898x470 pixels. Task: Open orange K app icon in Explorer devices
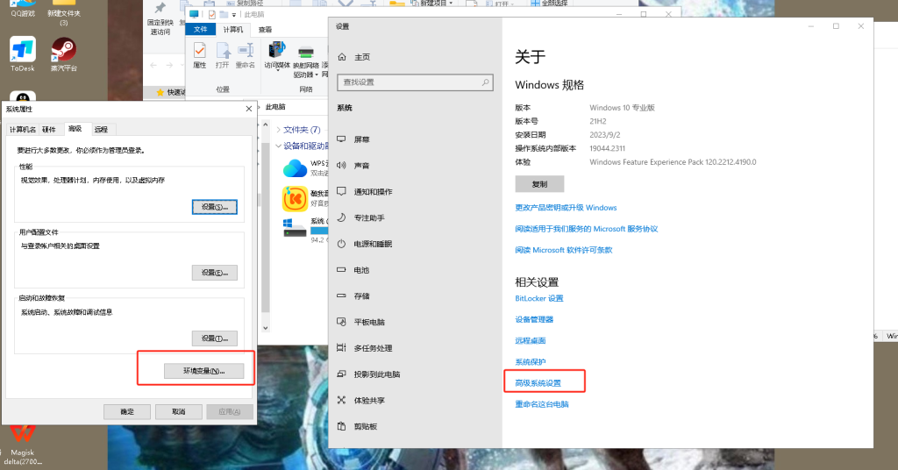tap(295, 199)
